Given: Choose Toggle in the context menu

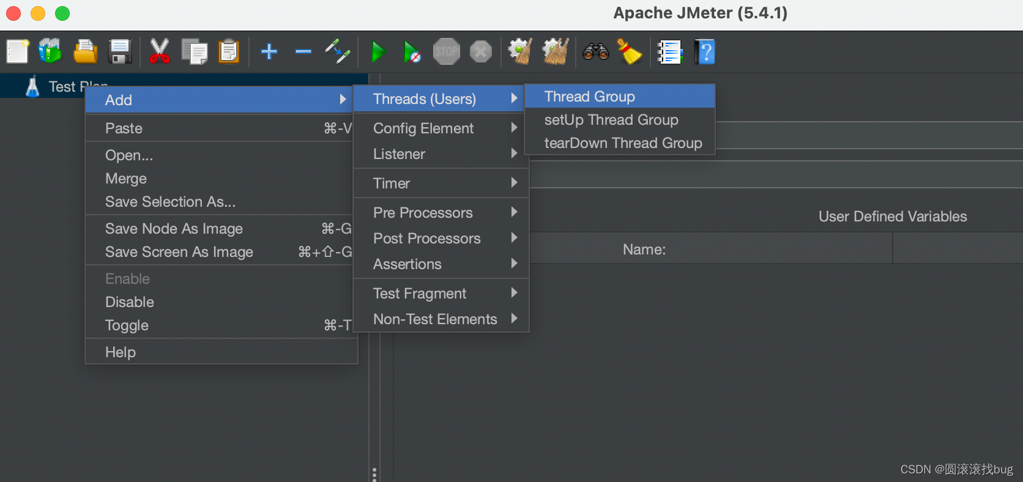Looking at the screenshot, I should [x=220, y=325].
